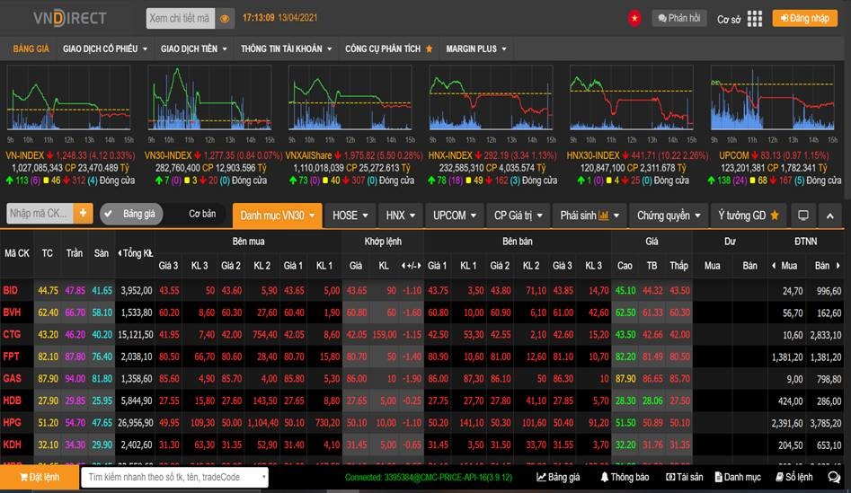Open the VN30-INDEX chart
The width and height of the screenshot is (851, 493).
[x=209, y=98]
